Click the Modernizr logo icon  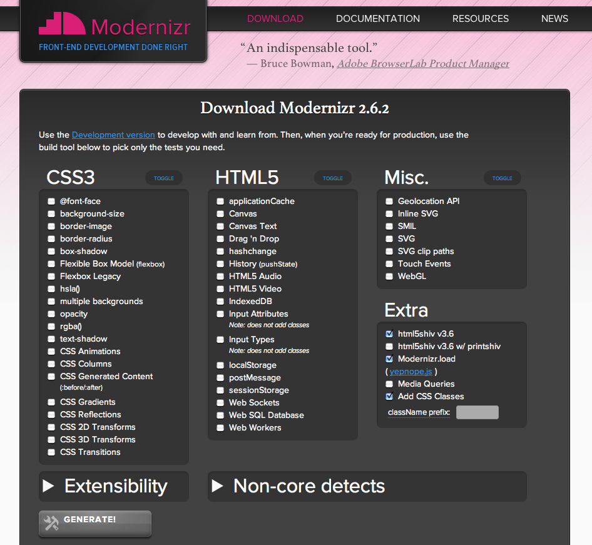pos(63,23)
